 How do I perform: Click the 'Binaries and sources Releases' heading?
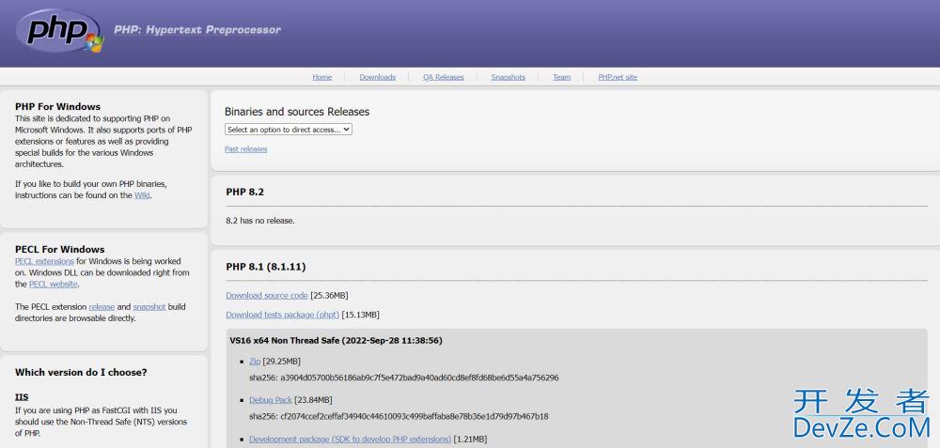[297, 112]
